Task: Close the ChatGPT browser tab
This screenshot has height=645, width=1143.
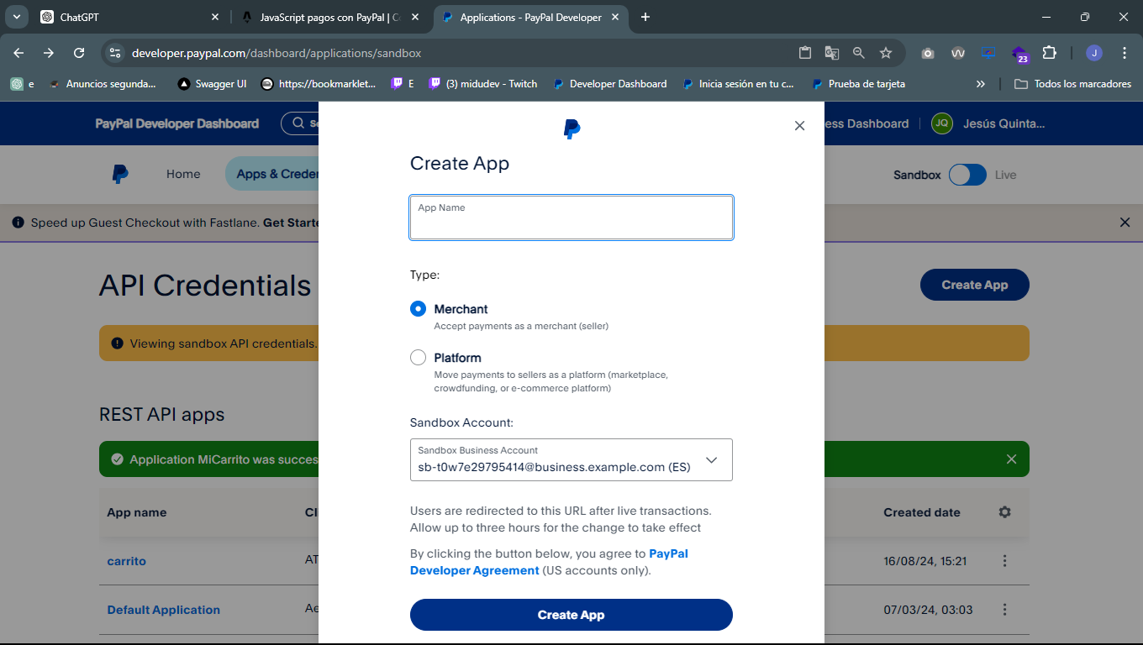Action: coord(215,17)
